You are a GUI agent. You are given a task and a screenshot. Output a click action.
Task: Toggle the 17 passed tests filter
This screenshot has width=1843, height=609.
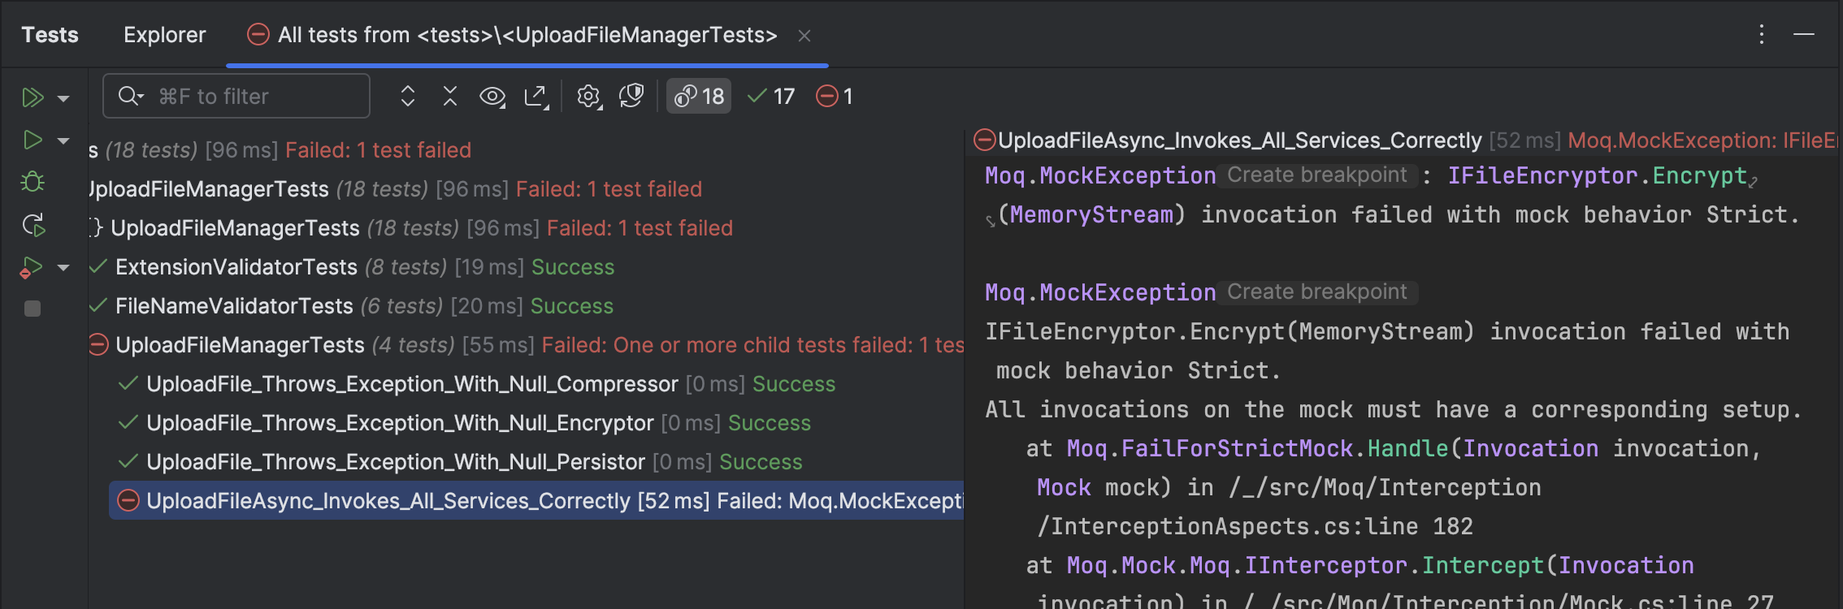click(x=771, y=97)
